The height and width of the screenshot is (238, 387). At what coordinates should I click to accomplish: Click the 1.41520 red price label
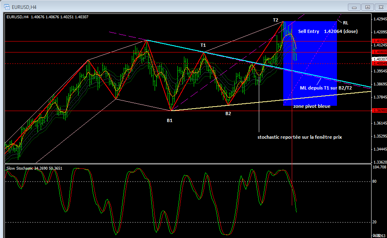pos(379,41)
